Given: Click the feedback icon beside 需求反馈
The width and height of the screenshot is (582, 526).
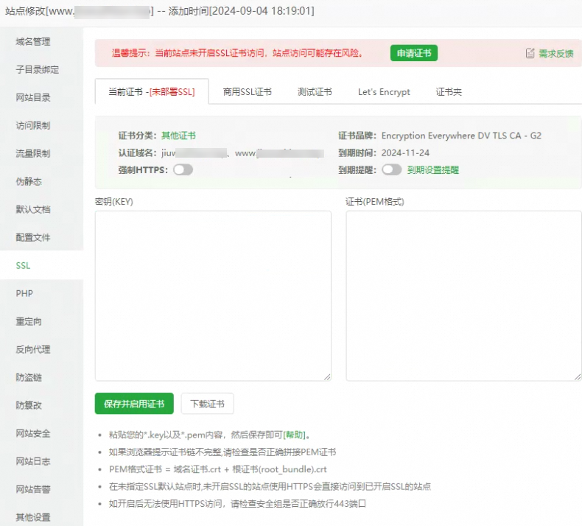Looking at the screenshot, I should [530, 53].
